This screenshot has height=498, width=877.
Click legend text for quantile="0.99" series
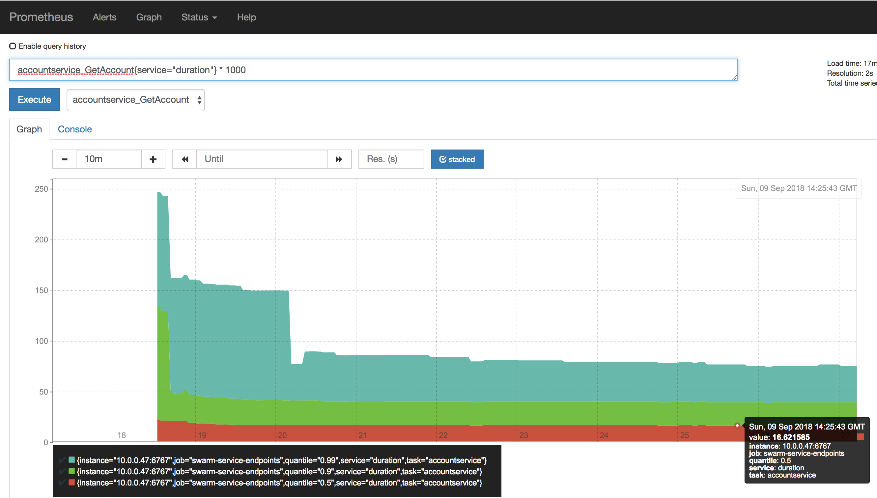(281, 460)
